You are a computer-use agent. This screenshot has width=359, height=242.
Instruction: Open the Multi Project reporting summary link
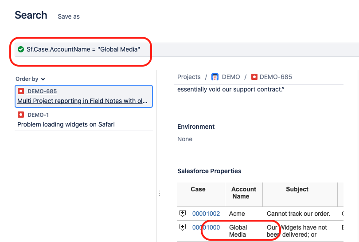pos(82,101)
